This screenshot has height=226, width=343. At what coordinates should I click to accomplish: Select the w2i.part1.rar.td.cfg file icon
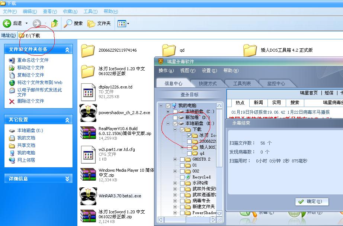[x=89, y=155]
